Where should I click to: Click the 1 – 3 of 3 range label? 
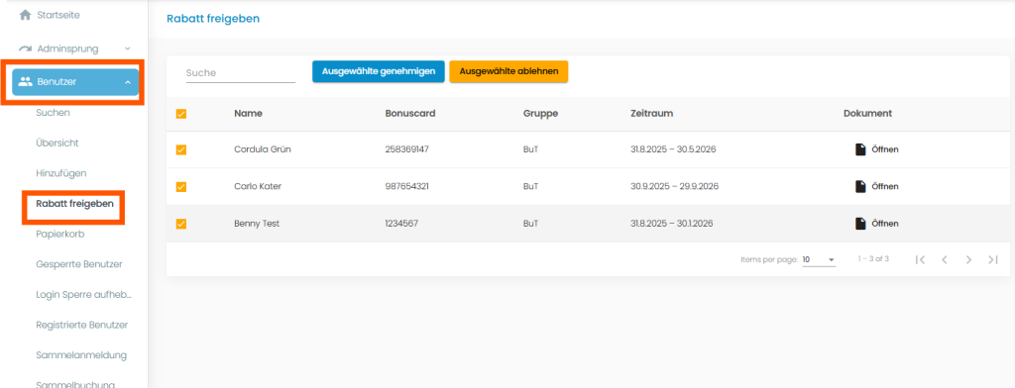[x=873, y=258]
